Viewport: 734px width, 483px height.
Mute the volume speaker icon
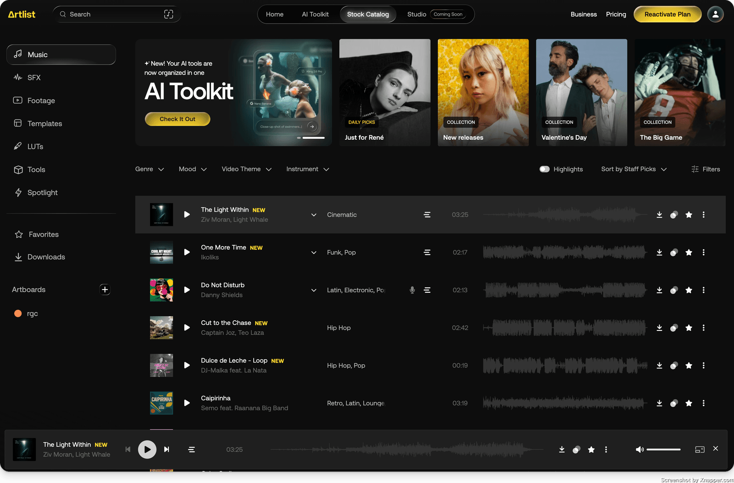click(x=639, y=450)
